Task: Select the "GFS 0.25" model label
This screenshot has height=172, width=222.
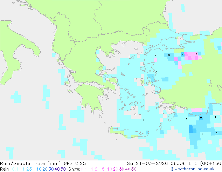Action: (x=75, y=164)
